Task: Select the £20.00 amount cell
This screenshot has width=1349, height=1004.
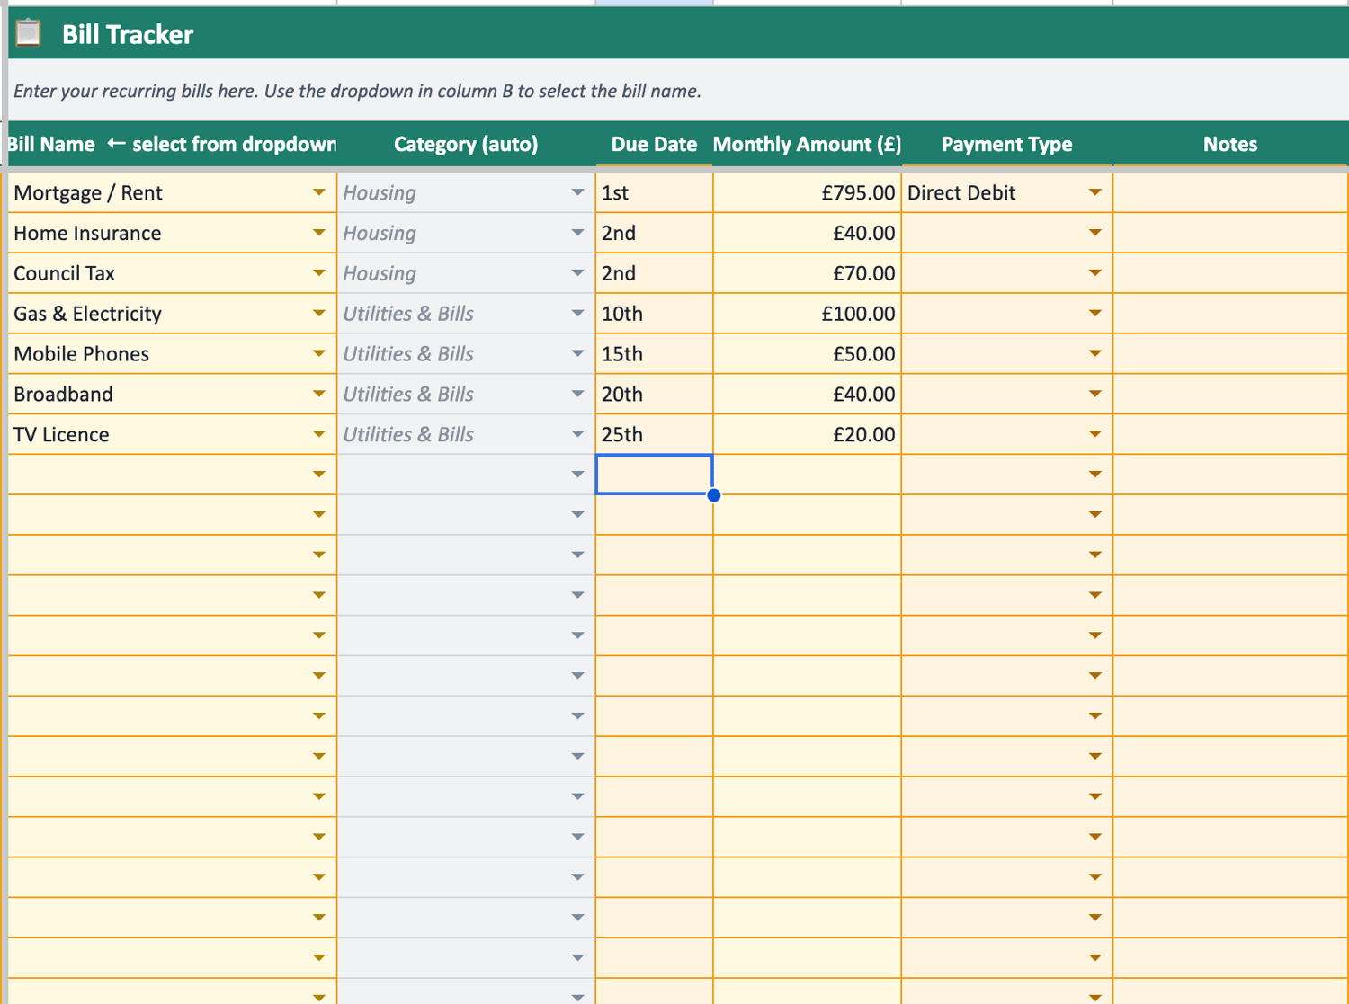Action: coord(807,434)
